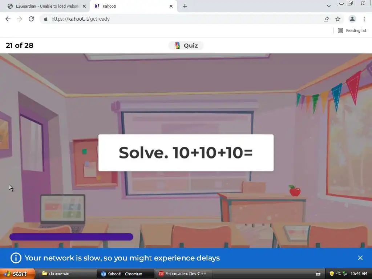This screenshot has width=372, height=279.
Task: Close the Kahoot! tab
Action: click(x=171, y=6)
